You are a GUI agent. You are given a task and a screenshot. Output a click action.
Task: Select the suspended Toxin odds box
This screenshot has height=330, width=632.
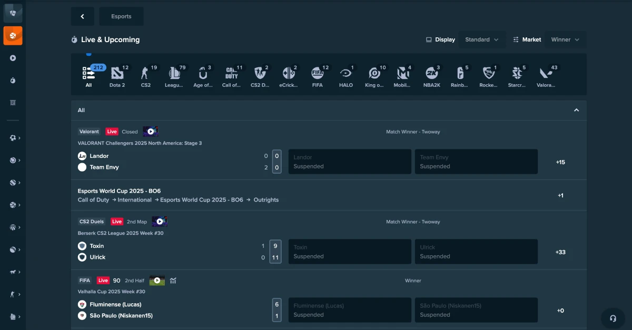point(350,252)
